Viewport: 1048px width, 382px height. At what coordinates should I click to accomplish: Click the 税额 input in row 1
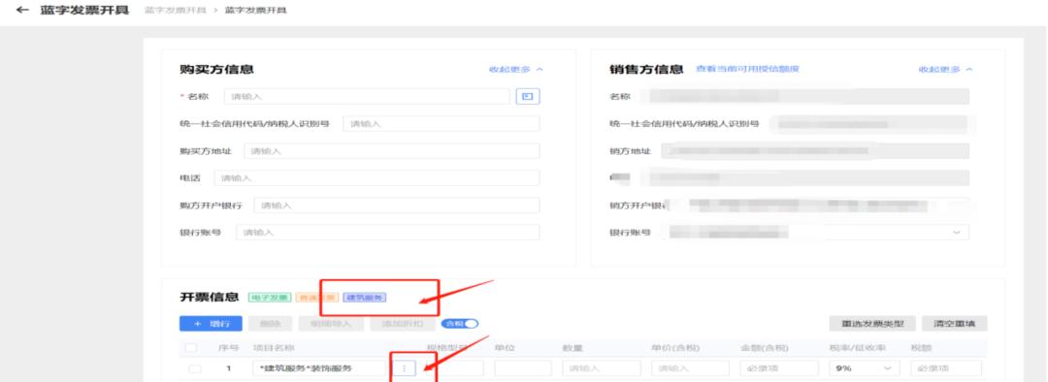946,368
